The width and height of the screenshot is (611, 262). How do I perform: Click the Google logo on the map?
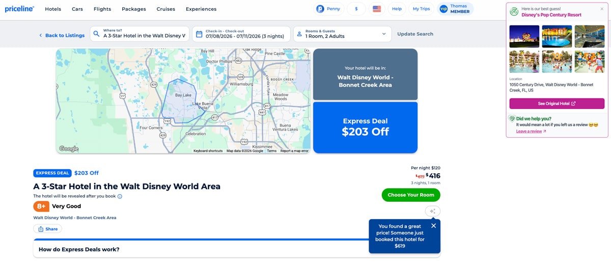tap(69, 149)
